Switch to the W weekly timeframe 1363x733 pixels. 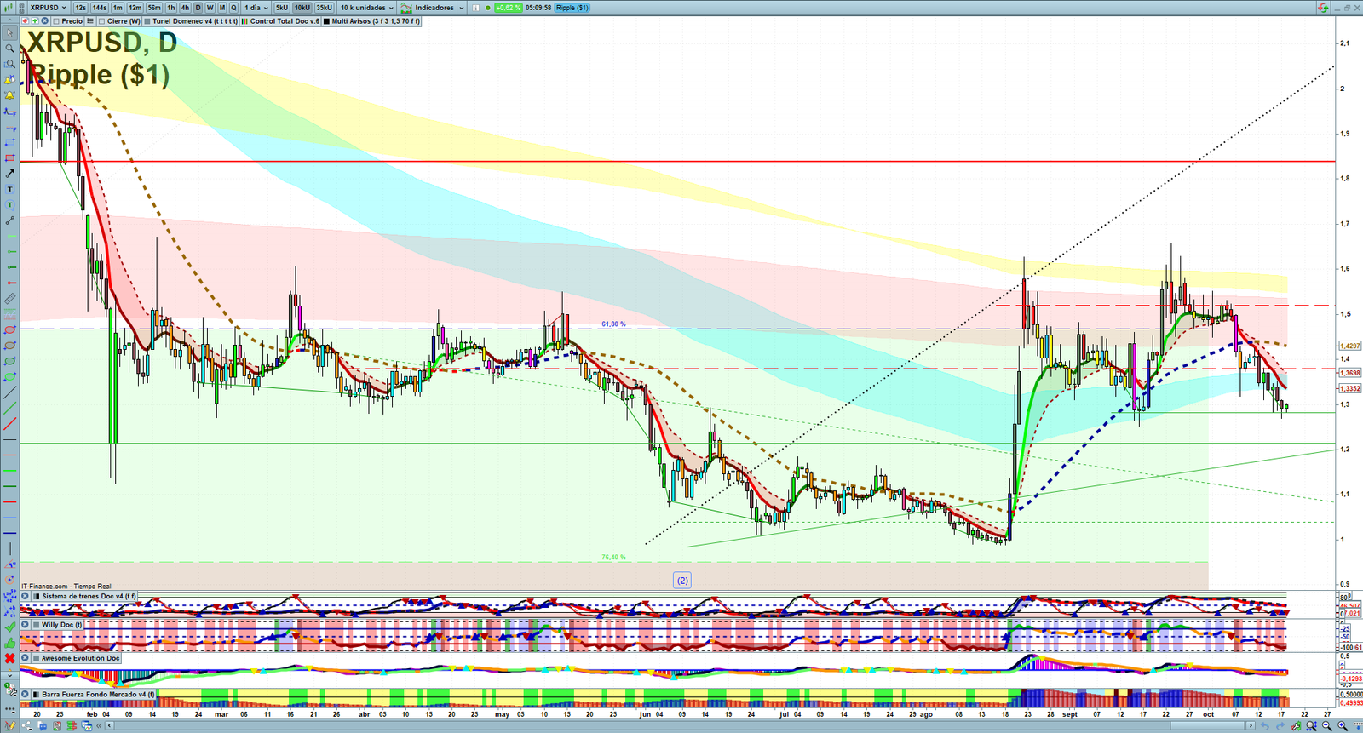point(210,8)
